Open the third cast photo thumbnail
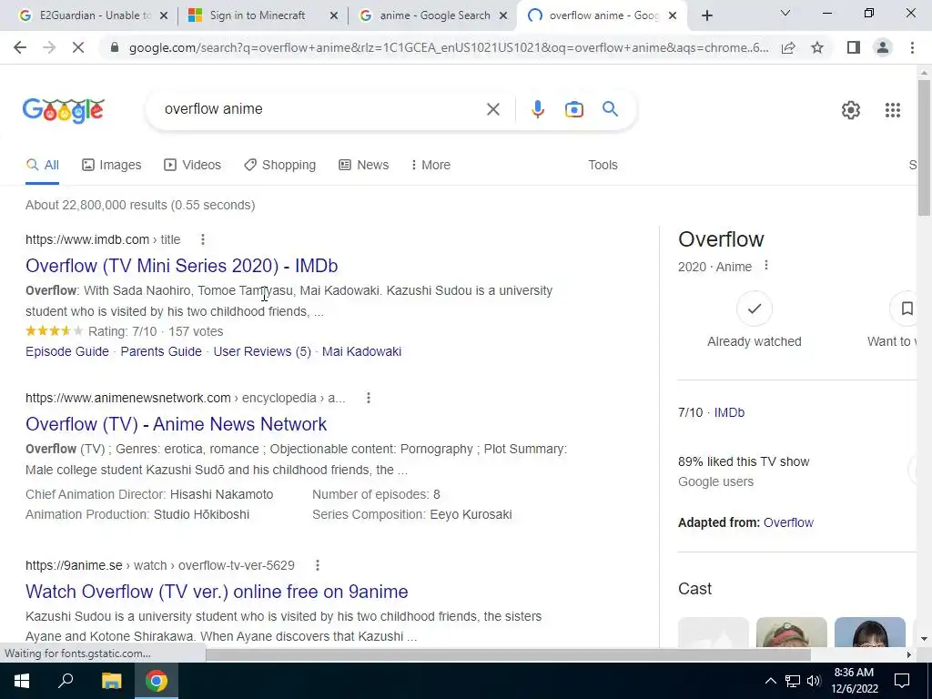The height and width of the screenshot is (699, 932). coord(869,632)
